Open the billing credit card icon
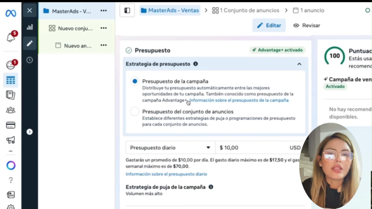This screenshot has width=372, height=209. [x=11, y=125]
